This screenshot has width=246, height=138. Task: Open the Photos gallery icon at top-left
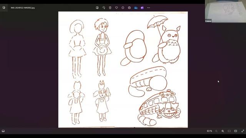click(4, 8)
